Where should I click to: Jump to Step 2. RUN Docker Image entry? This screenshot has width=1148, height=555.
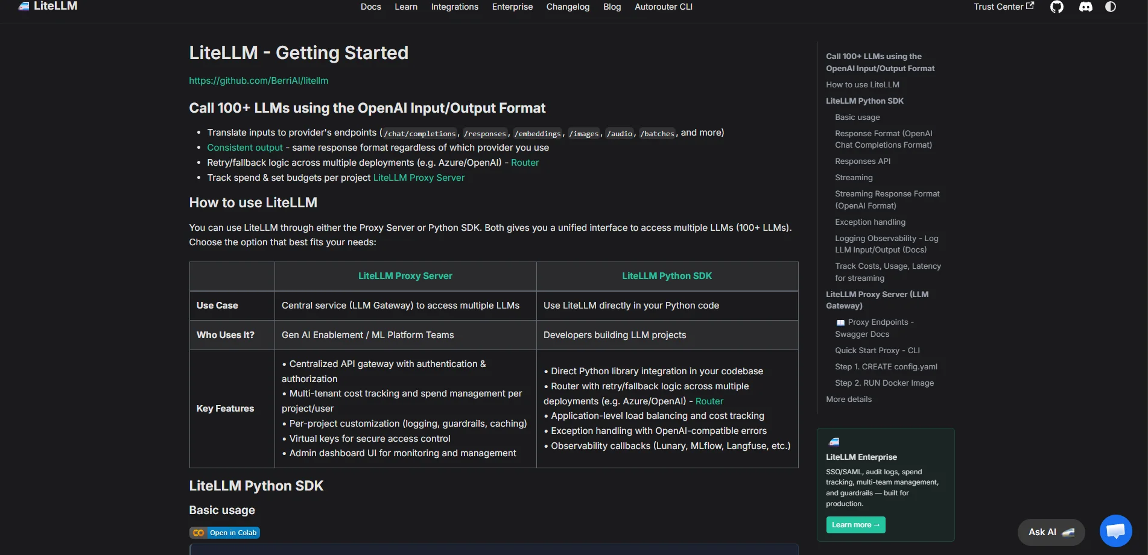point(884,383)
